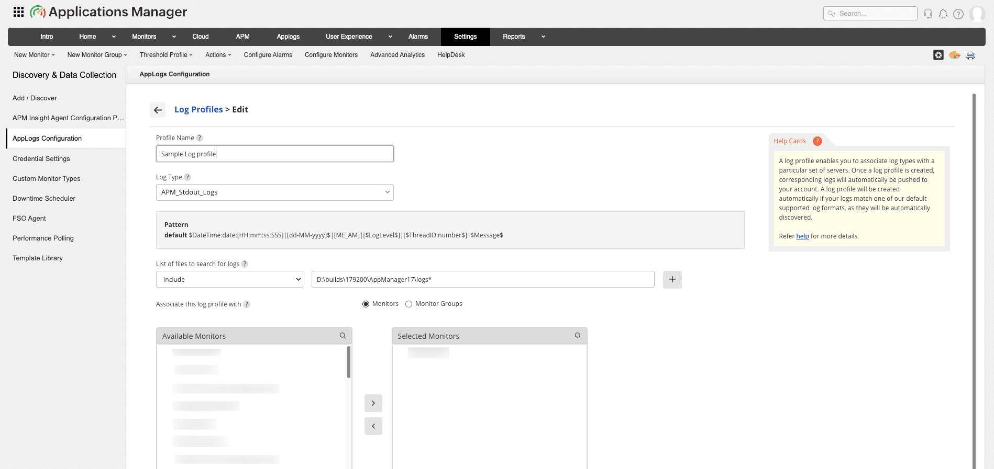Screen dimensions: 994x469
Task: Click the top Search box
Action: (870, 14)
